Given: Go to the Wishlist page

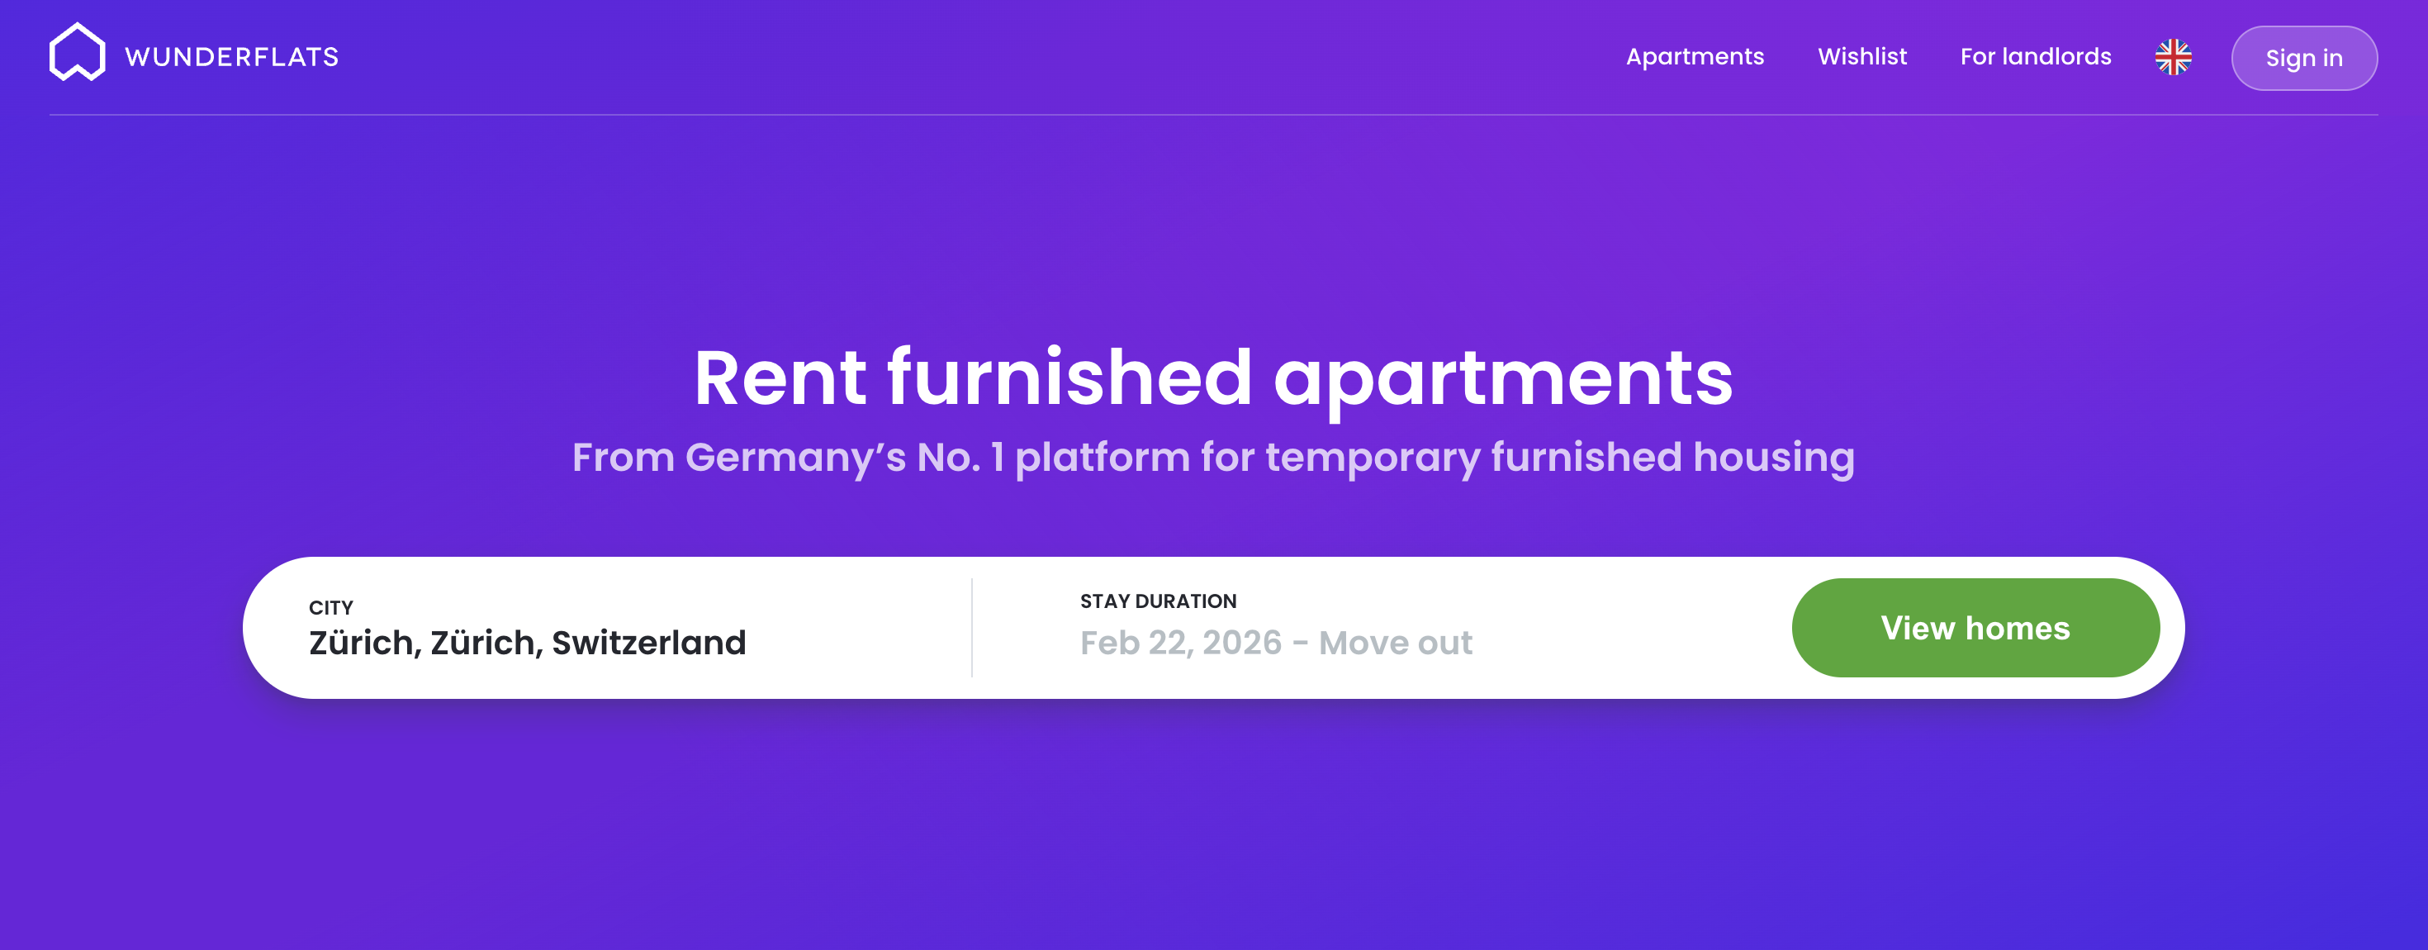Looking at the screenshot, I should coord(1861,56).
